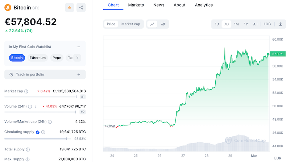Click the orange Bitcoin logo icon
The width and height of the screenshot is (290, 162).
click(x=8, y=8)
